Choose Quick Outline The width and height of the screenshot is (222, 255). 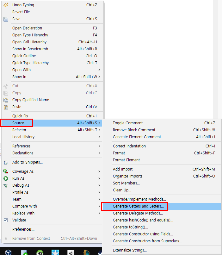tap(52, 56)
